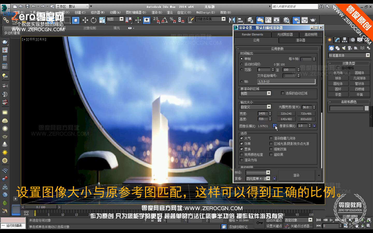The image size is (373, 233).
Task: Open the Hierarchy panel tab icon
Action: coord(345,40)
